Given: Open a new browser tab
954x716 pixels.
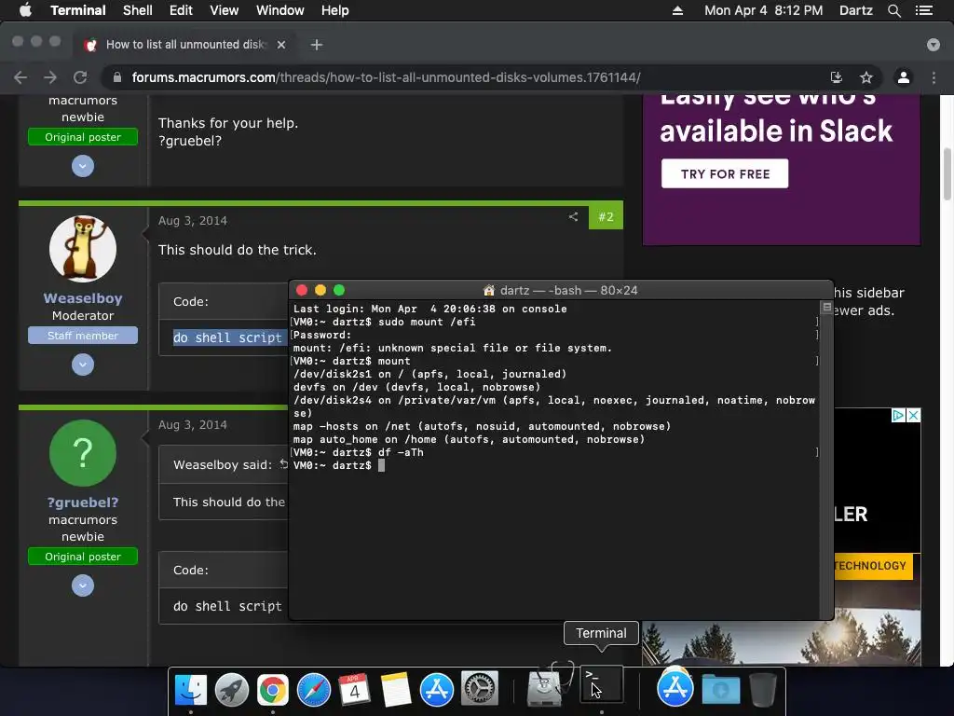Looking at the screenshot, I should pyautogui.click(x=317, y=45).
